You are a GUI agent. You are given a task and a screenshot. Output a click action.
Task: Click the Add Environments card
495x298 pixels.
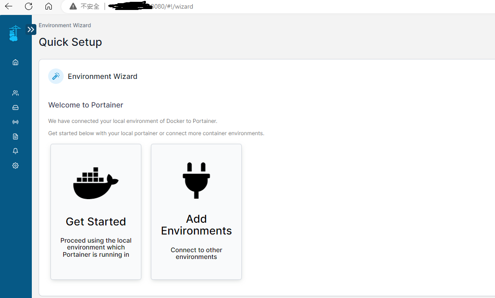tap(196, 212)
